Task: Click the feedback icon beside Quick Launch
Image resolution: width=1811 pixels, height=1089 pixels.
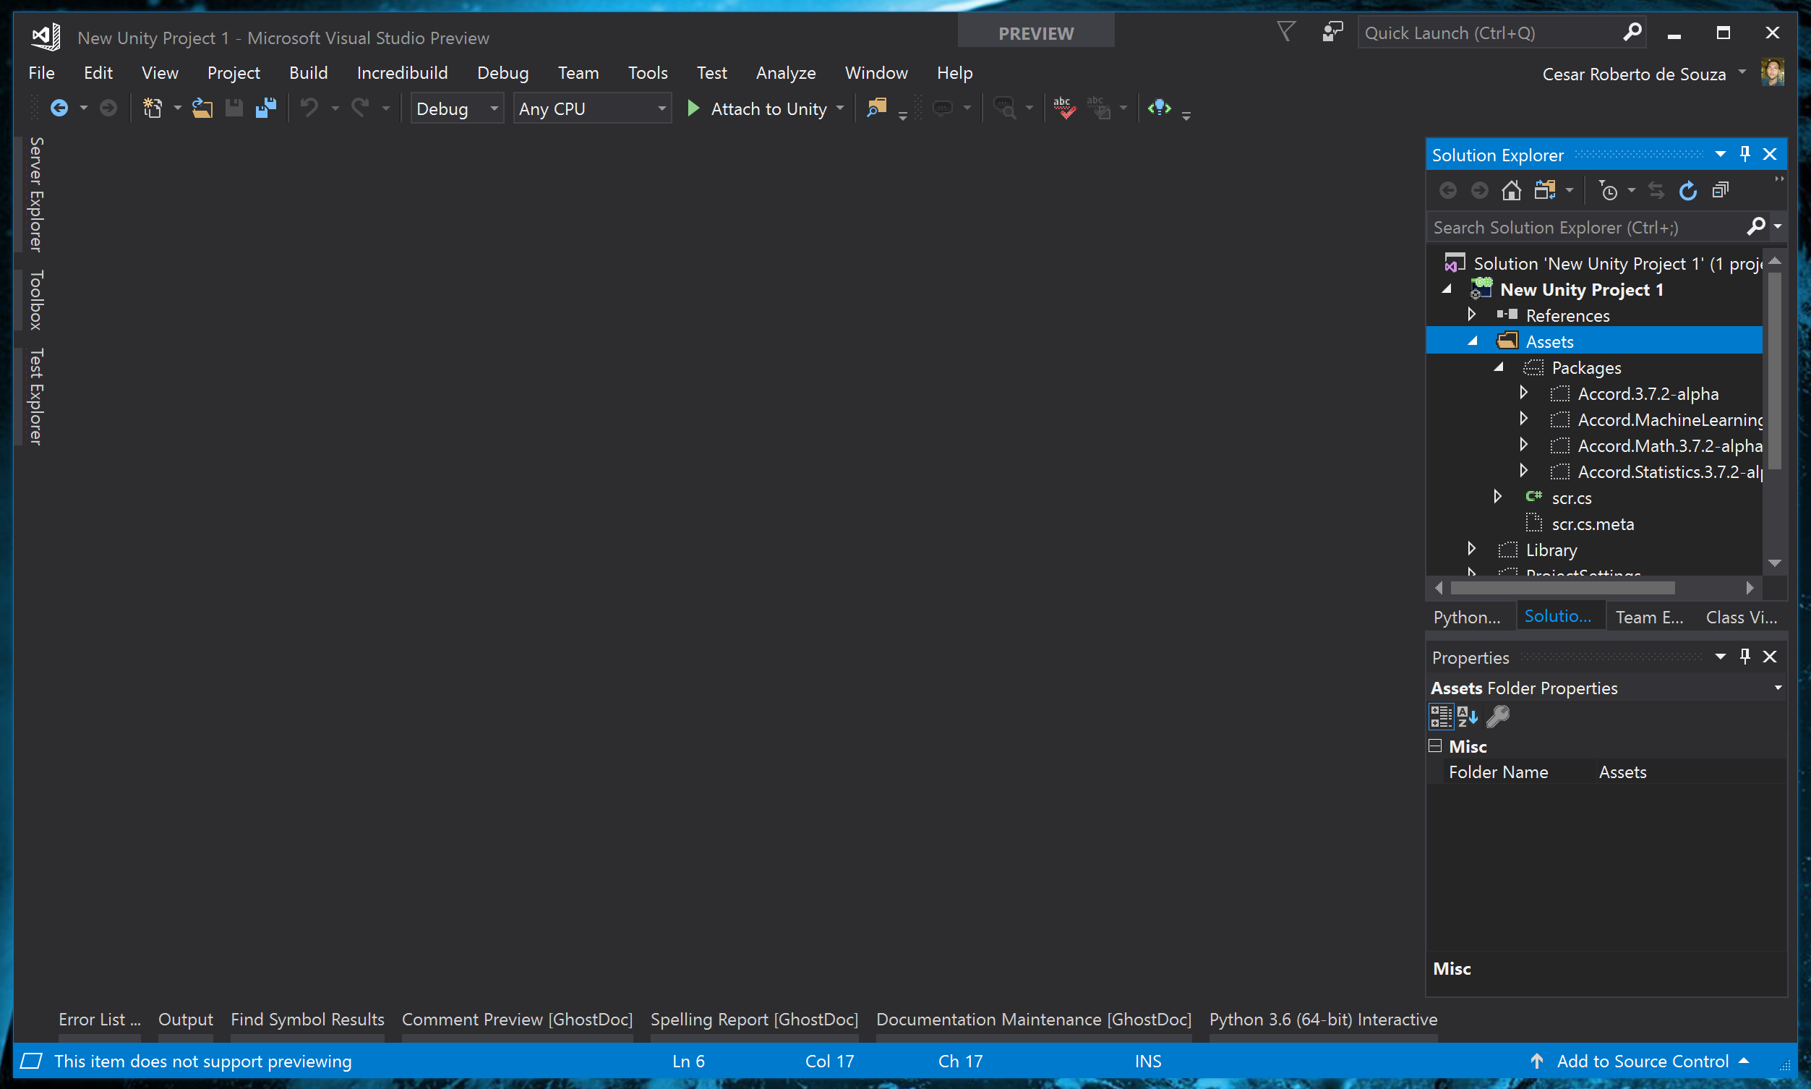Action: point(1332,32)
